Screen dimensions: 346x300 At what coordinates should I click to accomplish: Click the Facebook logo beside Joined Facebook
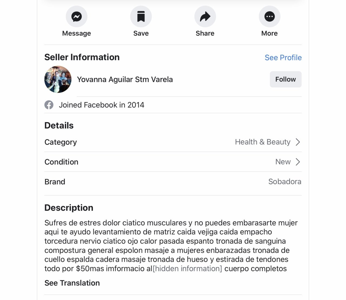coord(49,105)
